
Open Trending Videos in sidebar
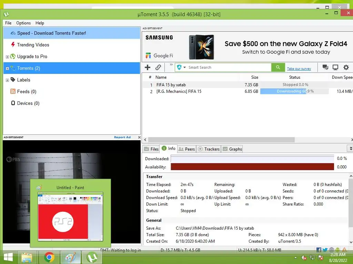point(72,45)
